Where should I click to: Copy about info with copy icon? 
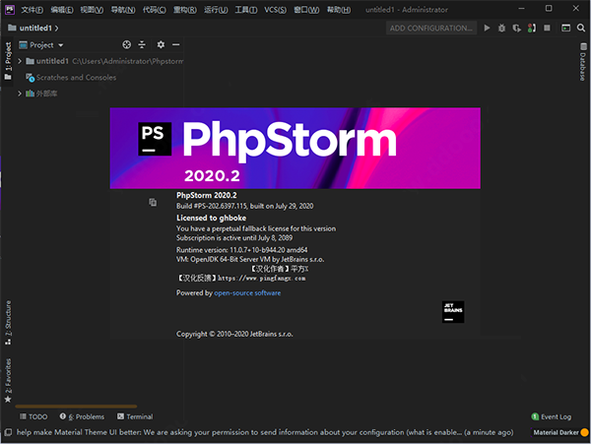tap(153, 202)
